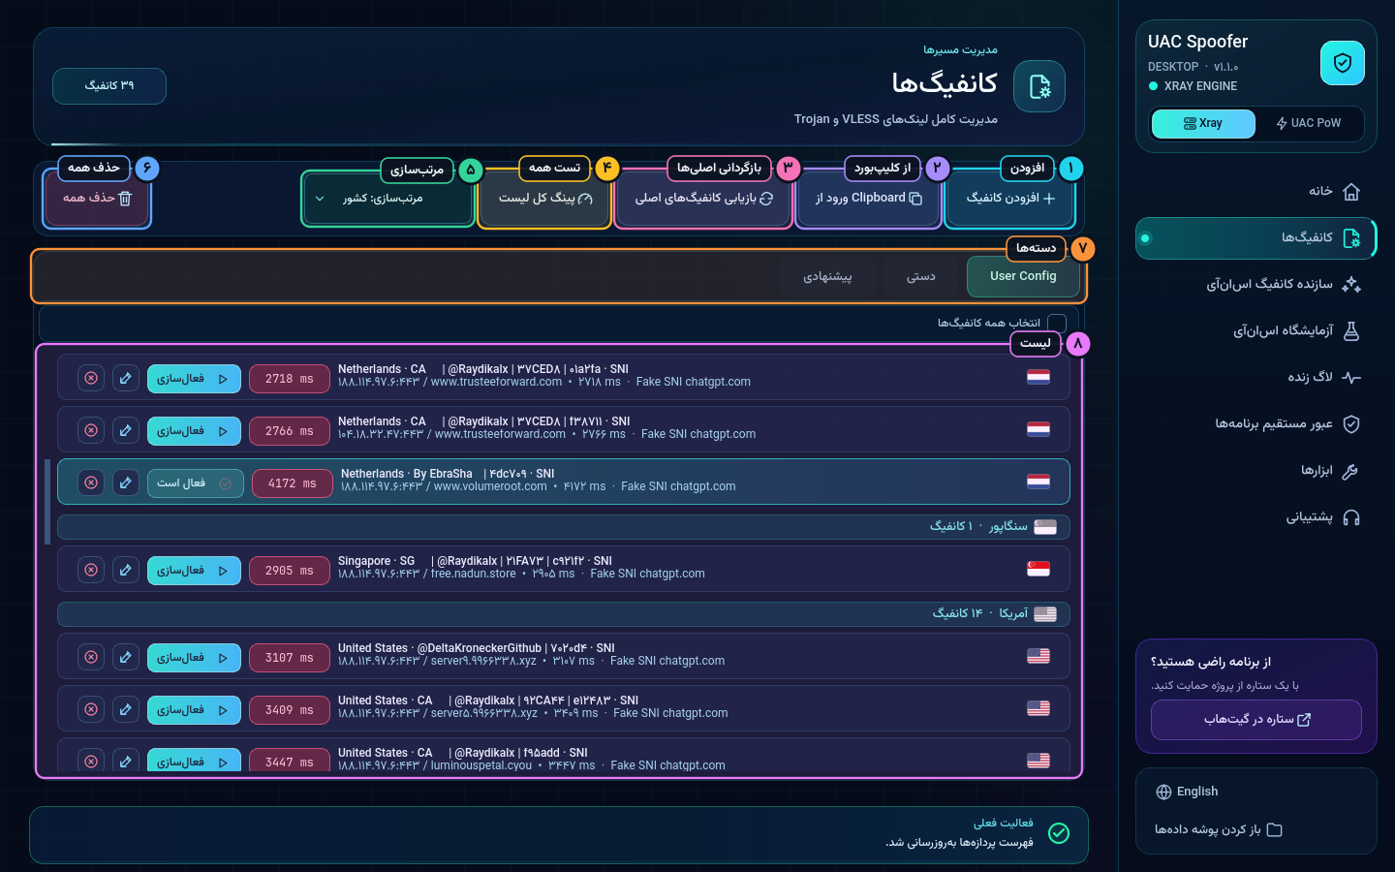Edit the active 4172 ms config
This screenshot has height=872, width=1395.
coord(126,483)
